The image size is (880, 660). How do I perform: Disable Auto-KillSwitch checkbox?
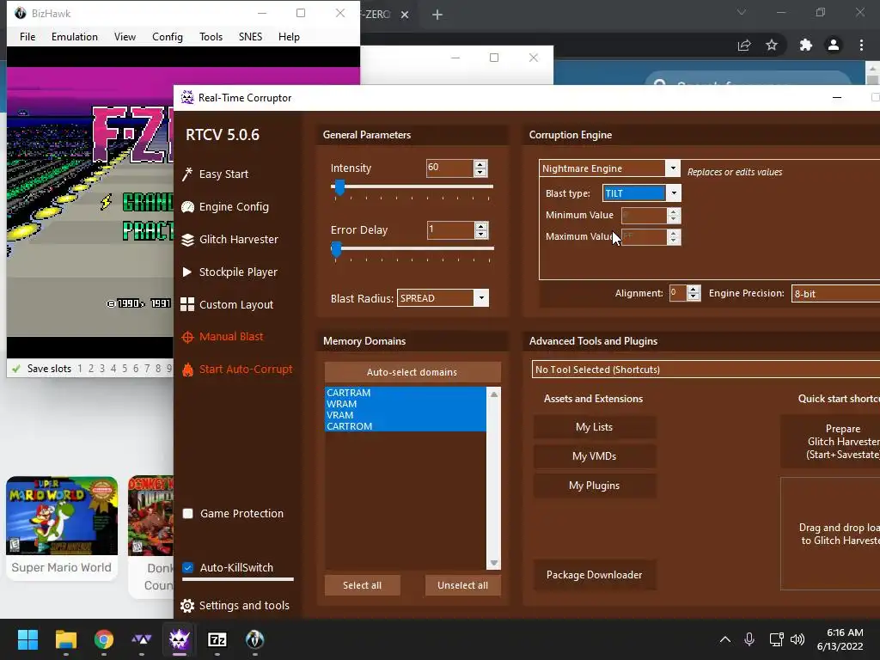click(x=188, y=567)
